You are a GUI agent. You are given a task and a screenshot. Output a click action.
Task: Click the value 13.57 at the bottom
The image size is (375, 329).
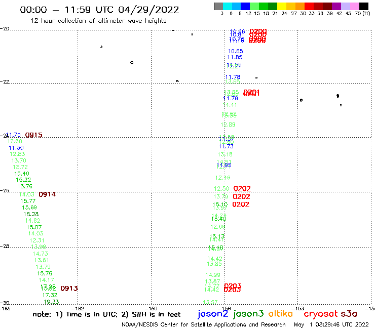click(210, 303)
